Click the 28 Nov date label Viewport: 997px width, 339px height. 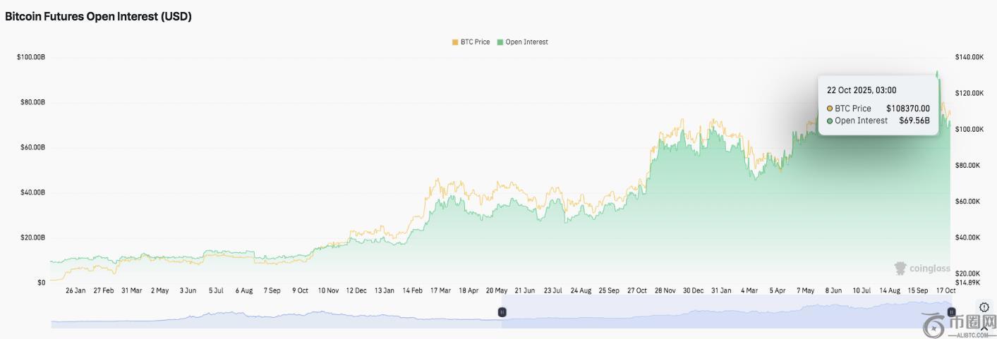[x=665, y=290]
